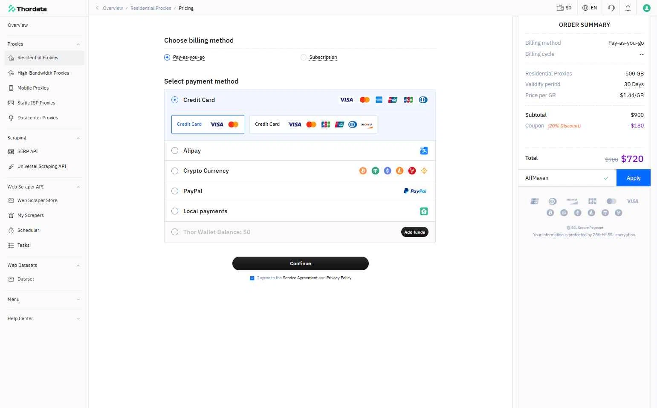Click the AffMaven coupon code field
This screenshot has height=408, width=657.
pyautogui.click(x=567, y=178)
